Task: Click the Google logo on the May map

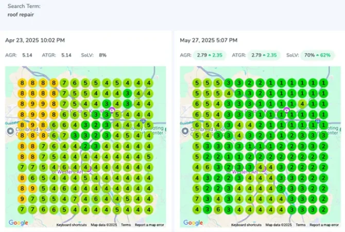Action: click(193, 223)
